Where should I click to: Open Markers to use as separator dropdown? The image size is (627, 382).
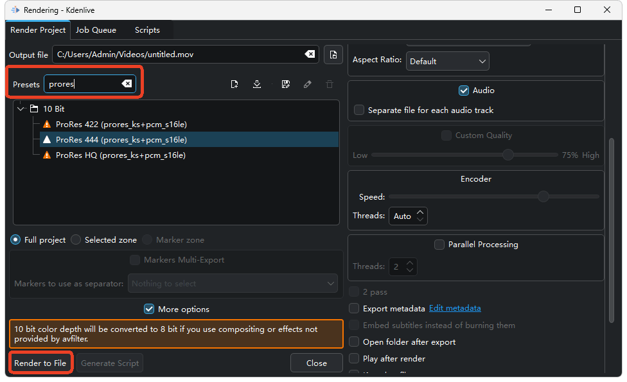click(x=233, y=283)
